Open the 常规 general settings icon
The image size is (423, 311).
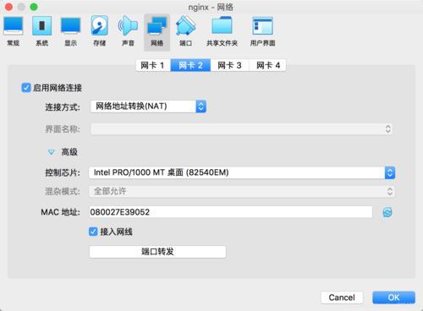14,31
